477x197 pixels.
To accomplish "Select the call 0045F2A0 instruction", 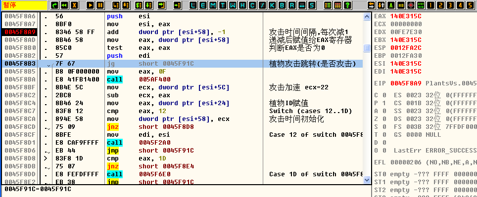I will [x=139, y=143].
